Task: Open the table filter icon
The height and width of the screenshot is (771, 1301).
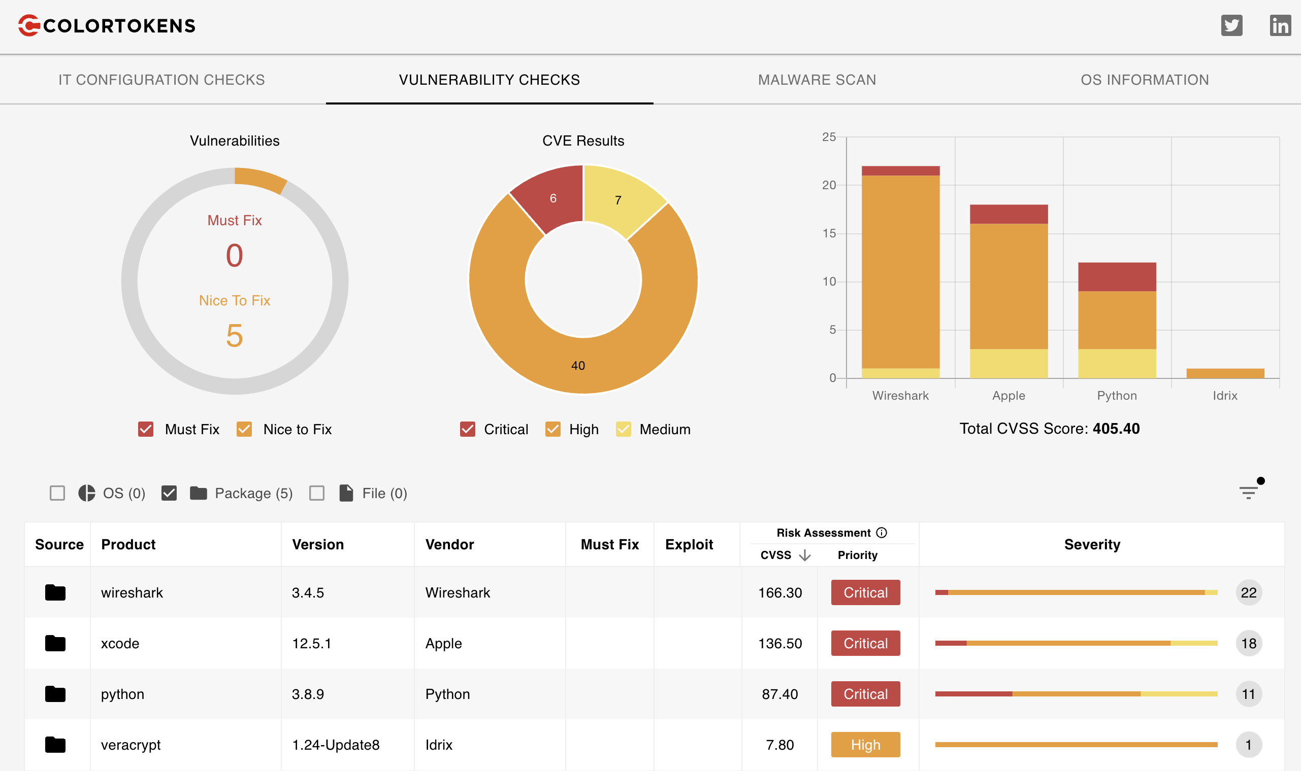Action: coord(1248,492)
